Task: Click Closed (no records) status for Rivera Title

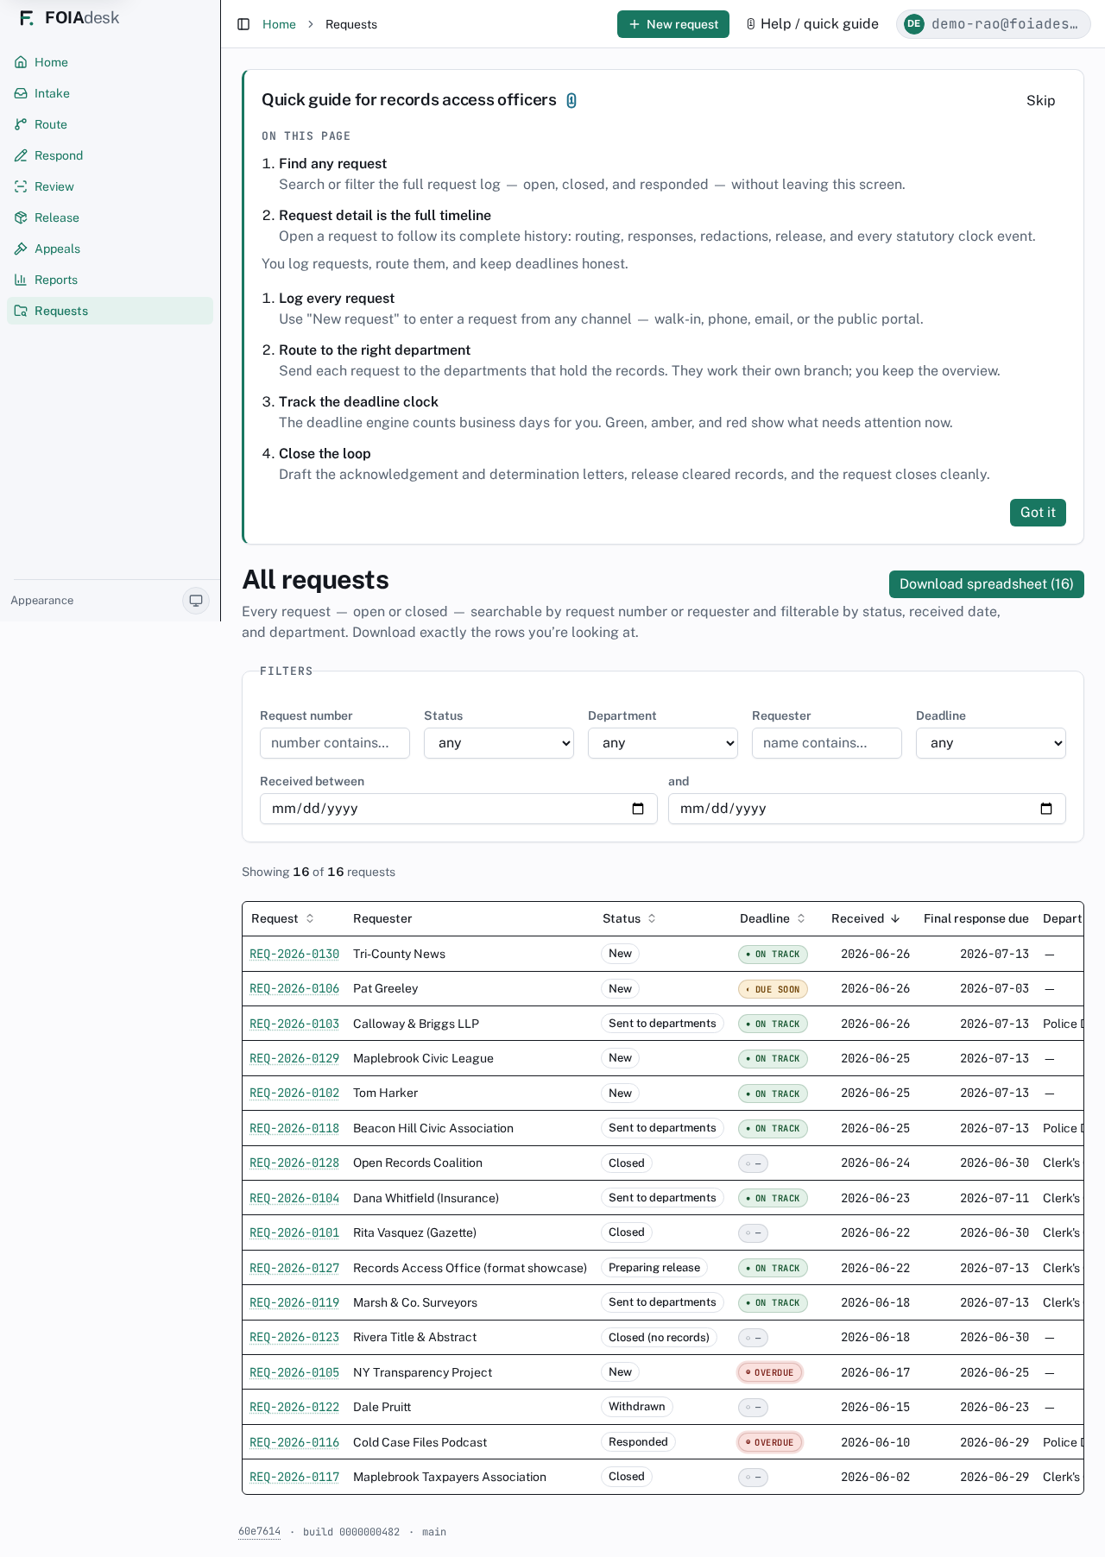Action: [659, 1338]
